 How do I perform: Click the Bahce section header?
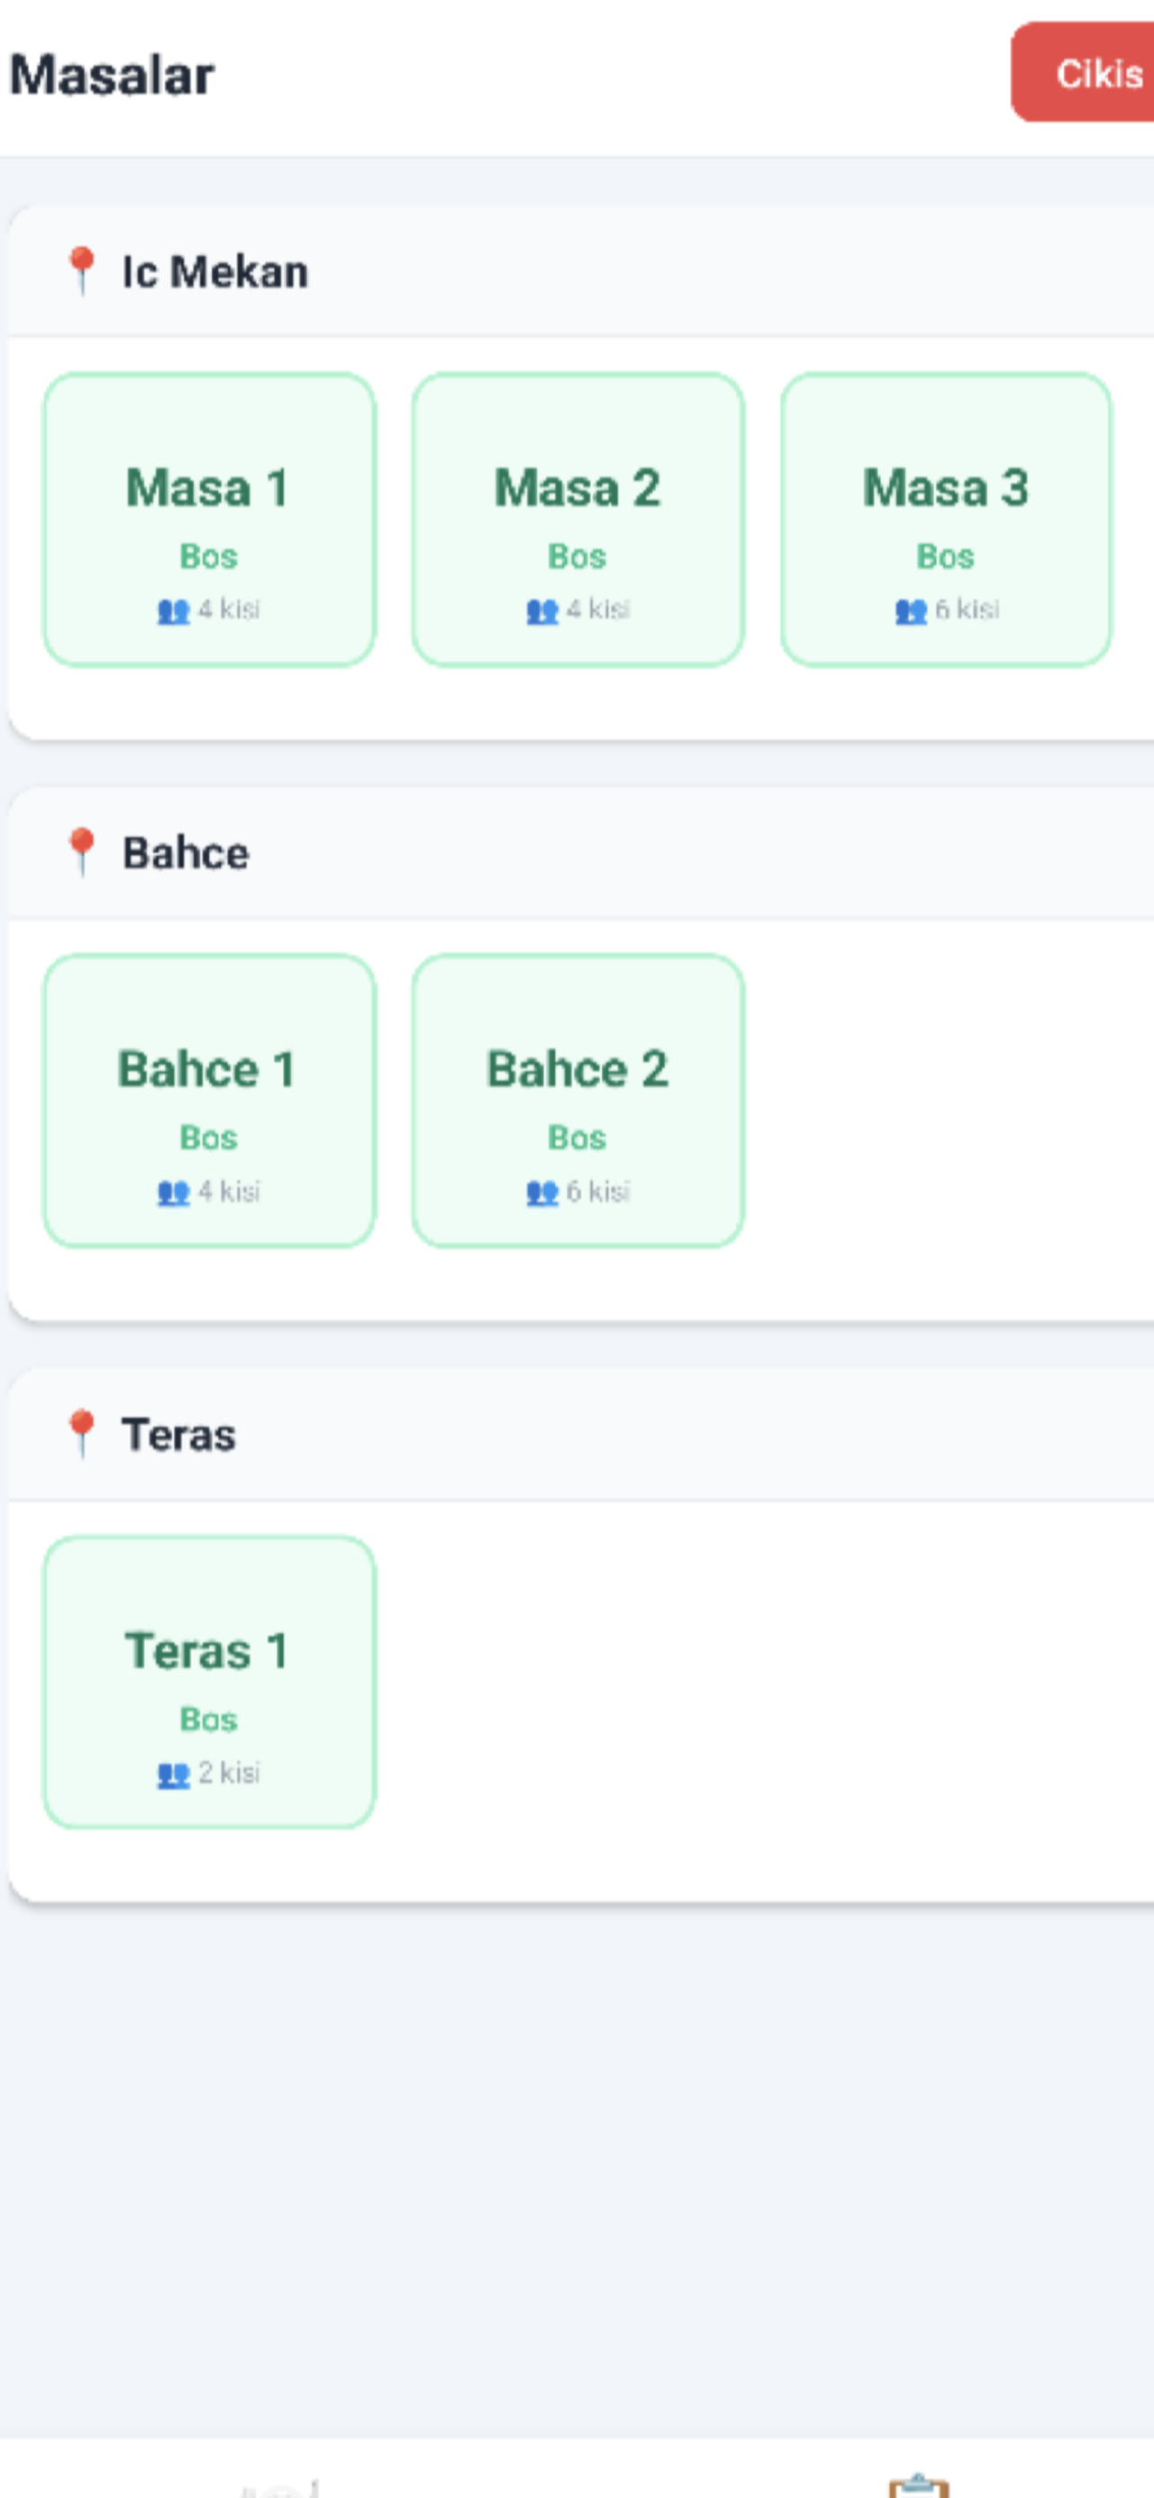(185, 853)
